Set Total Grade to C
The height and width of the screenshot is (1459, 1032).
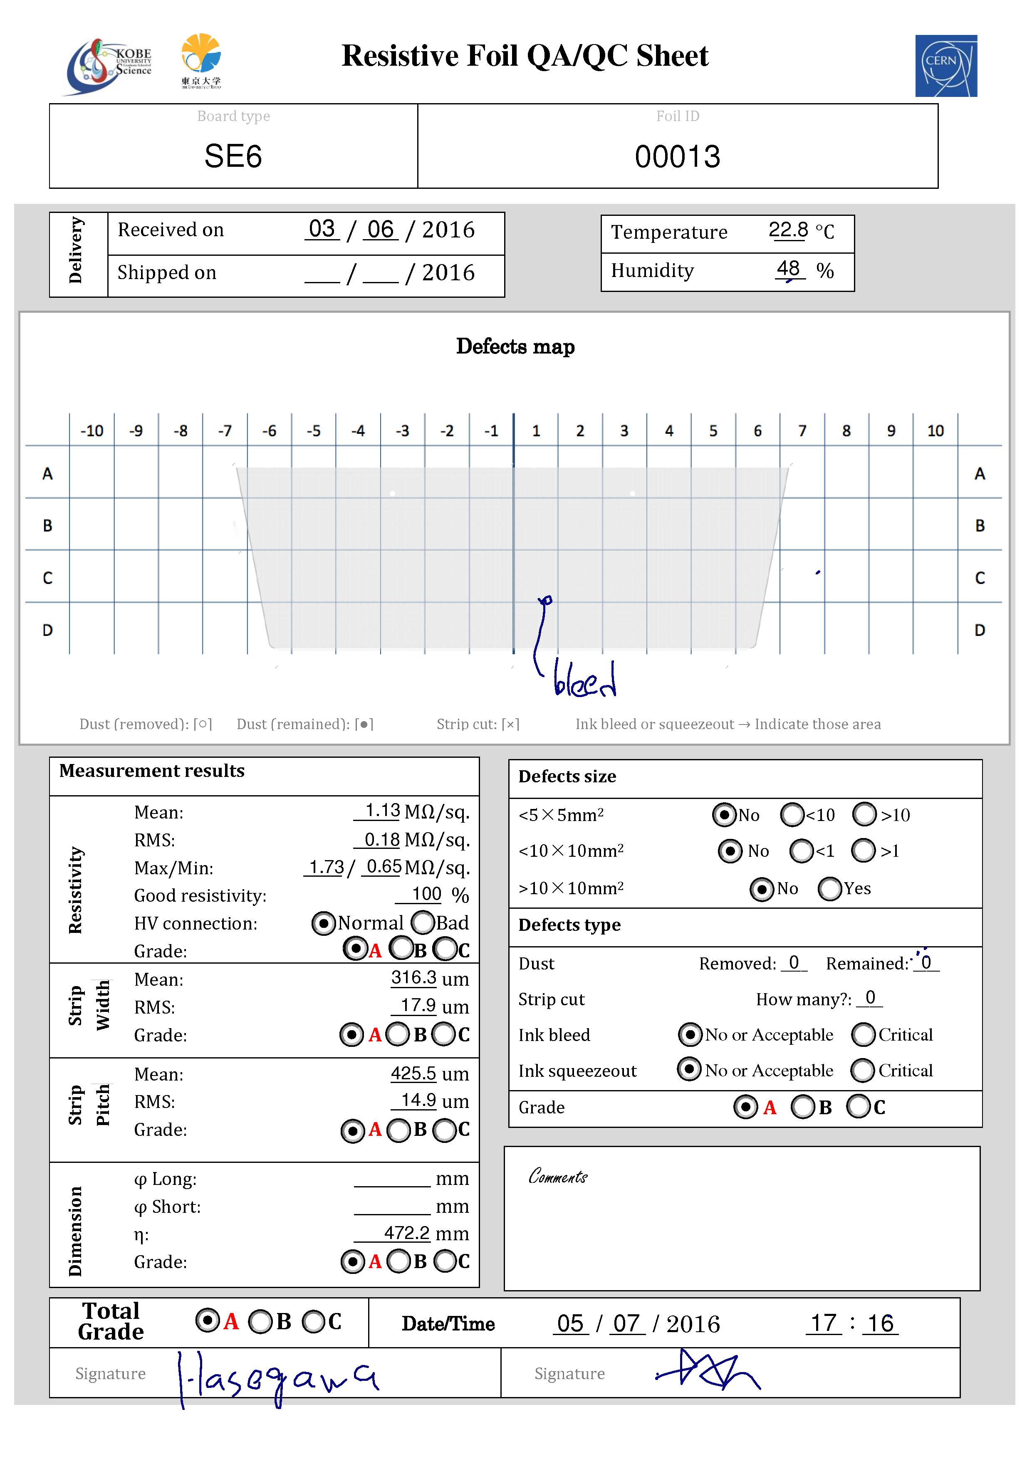point(313,1323)
